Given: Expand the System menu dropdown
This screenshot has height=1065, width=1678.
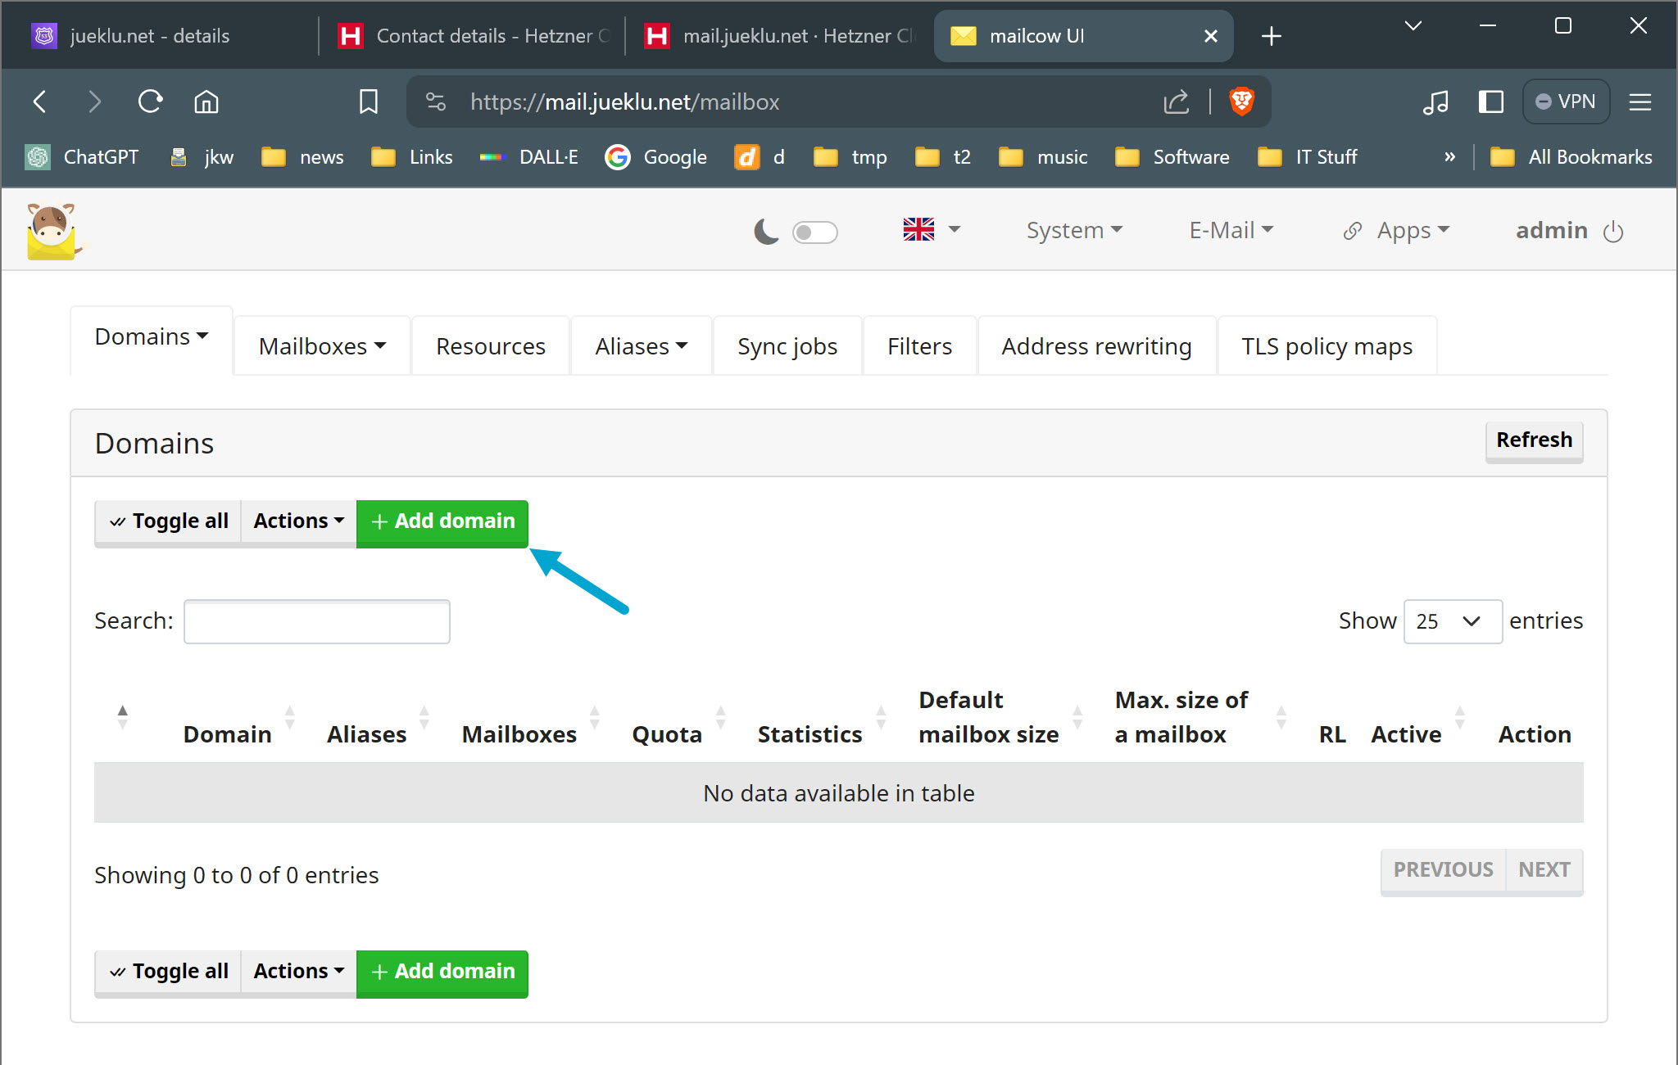Looking at the screenshot, I should coord(1073,231).
